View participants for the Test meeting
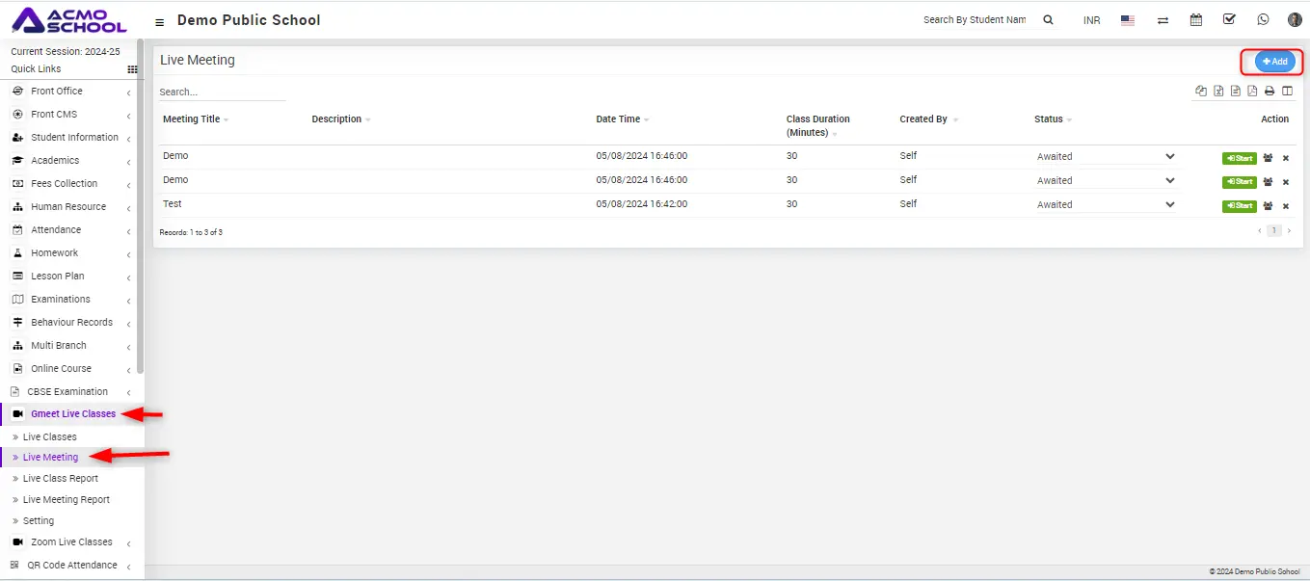The width and height of the screenshot is (1310, 581). pyautogui.click(x=1269, y=206)
